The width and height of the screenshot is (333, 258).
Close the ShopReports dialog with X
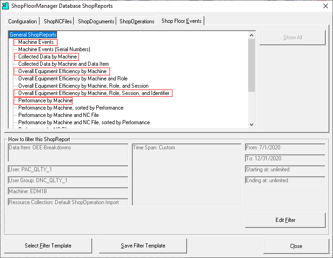click(326, 6)
